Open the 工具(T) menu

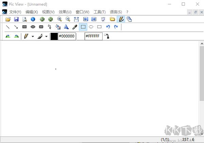pyautogui.click(x=100, y=12)
